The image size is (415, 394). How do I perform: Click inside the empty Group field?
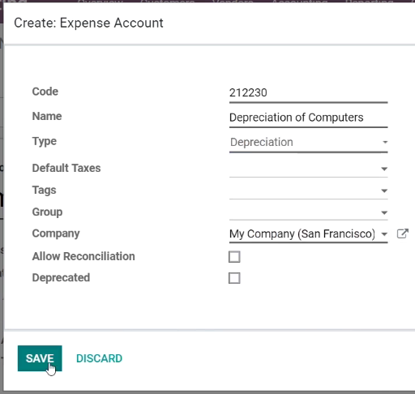(x=305, y=212)
